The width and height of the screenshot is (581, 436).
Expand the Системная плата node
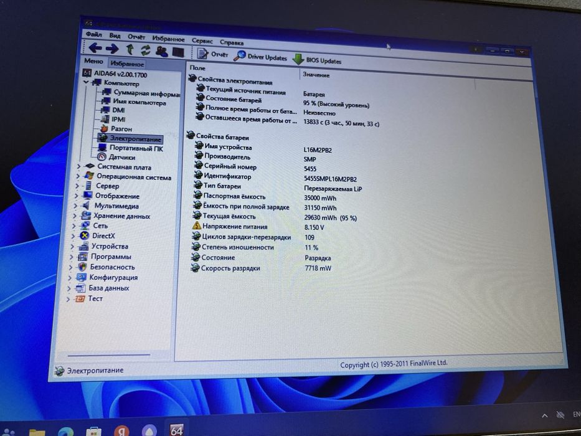78,166
